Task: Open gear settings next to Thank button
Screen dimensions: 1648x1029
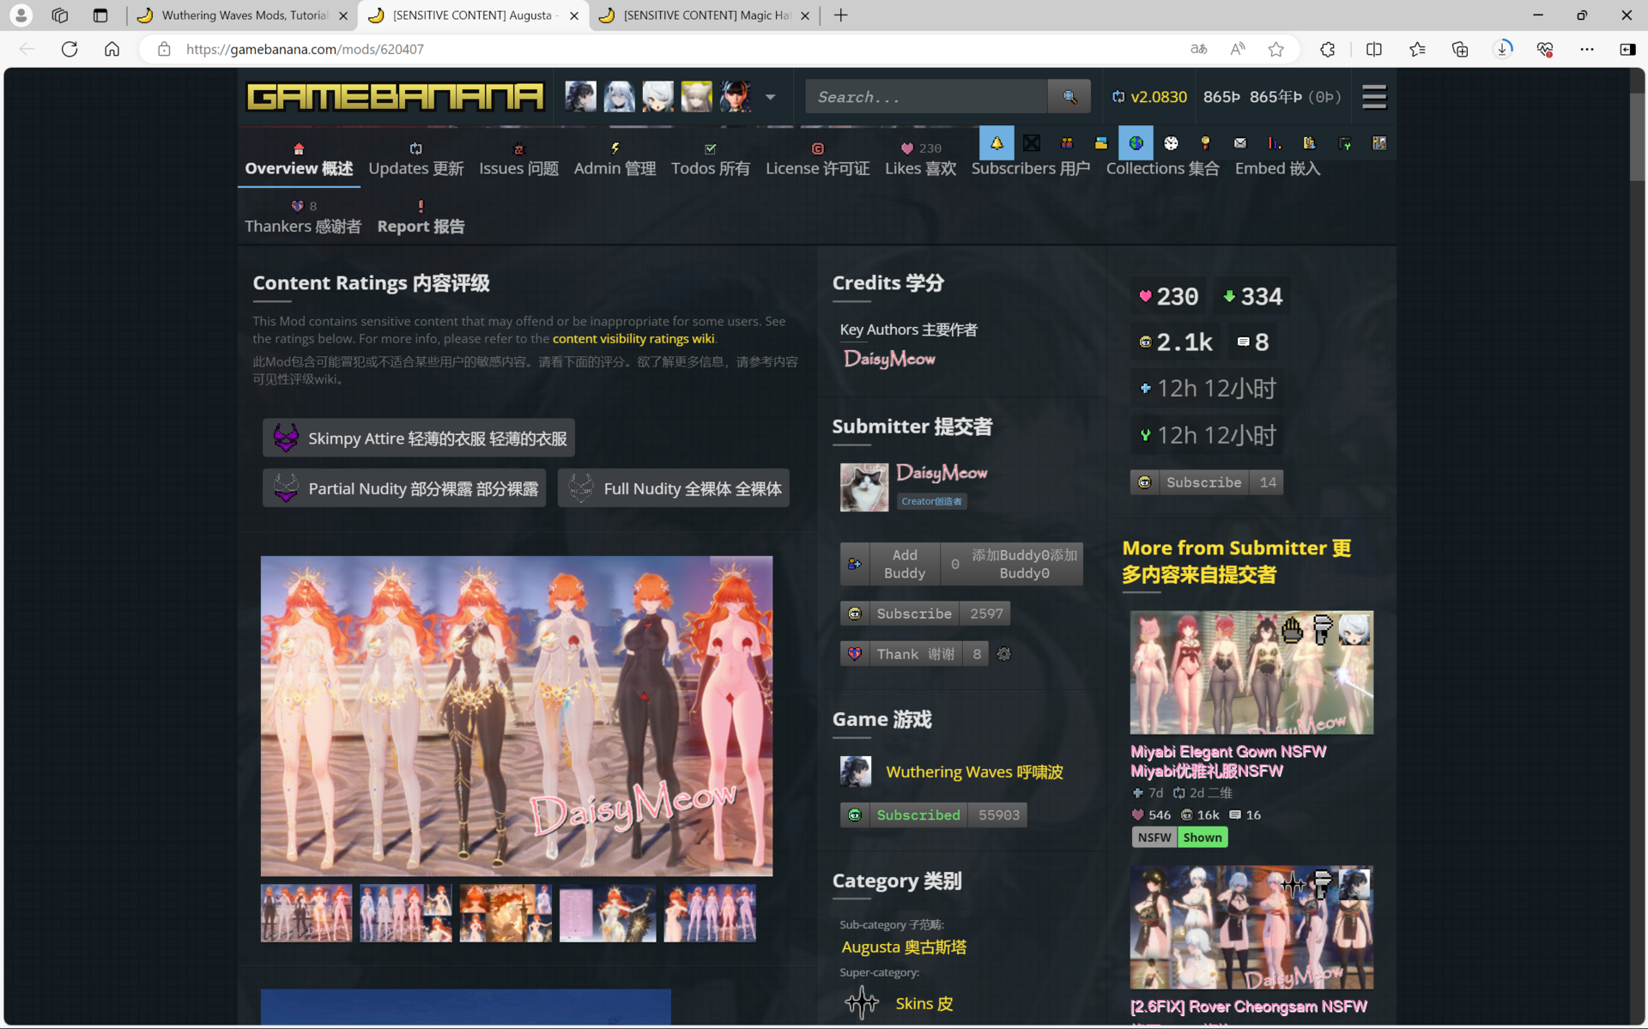Action: (1003, 654)
